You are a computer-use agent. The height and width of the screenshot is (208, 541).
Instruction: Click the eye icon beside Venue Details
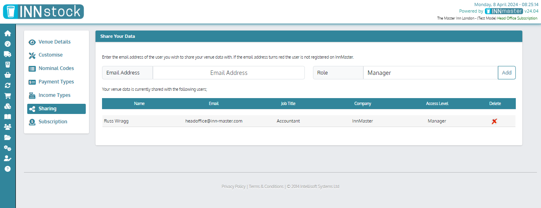point(32,42)
